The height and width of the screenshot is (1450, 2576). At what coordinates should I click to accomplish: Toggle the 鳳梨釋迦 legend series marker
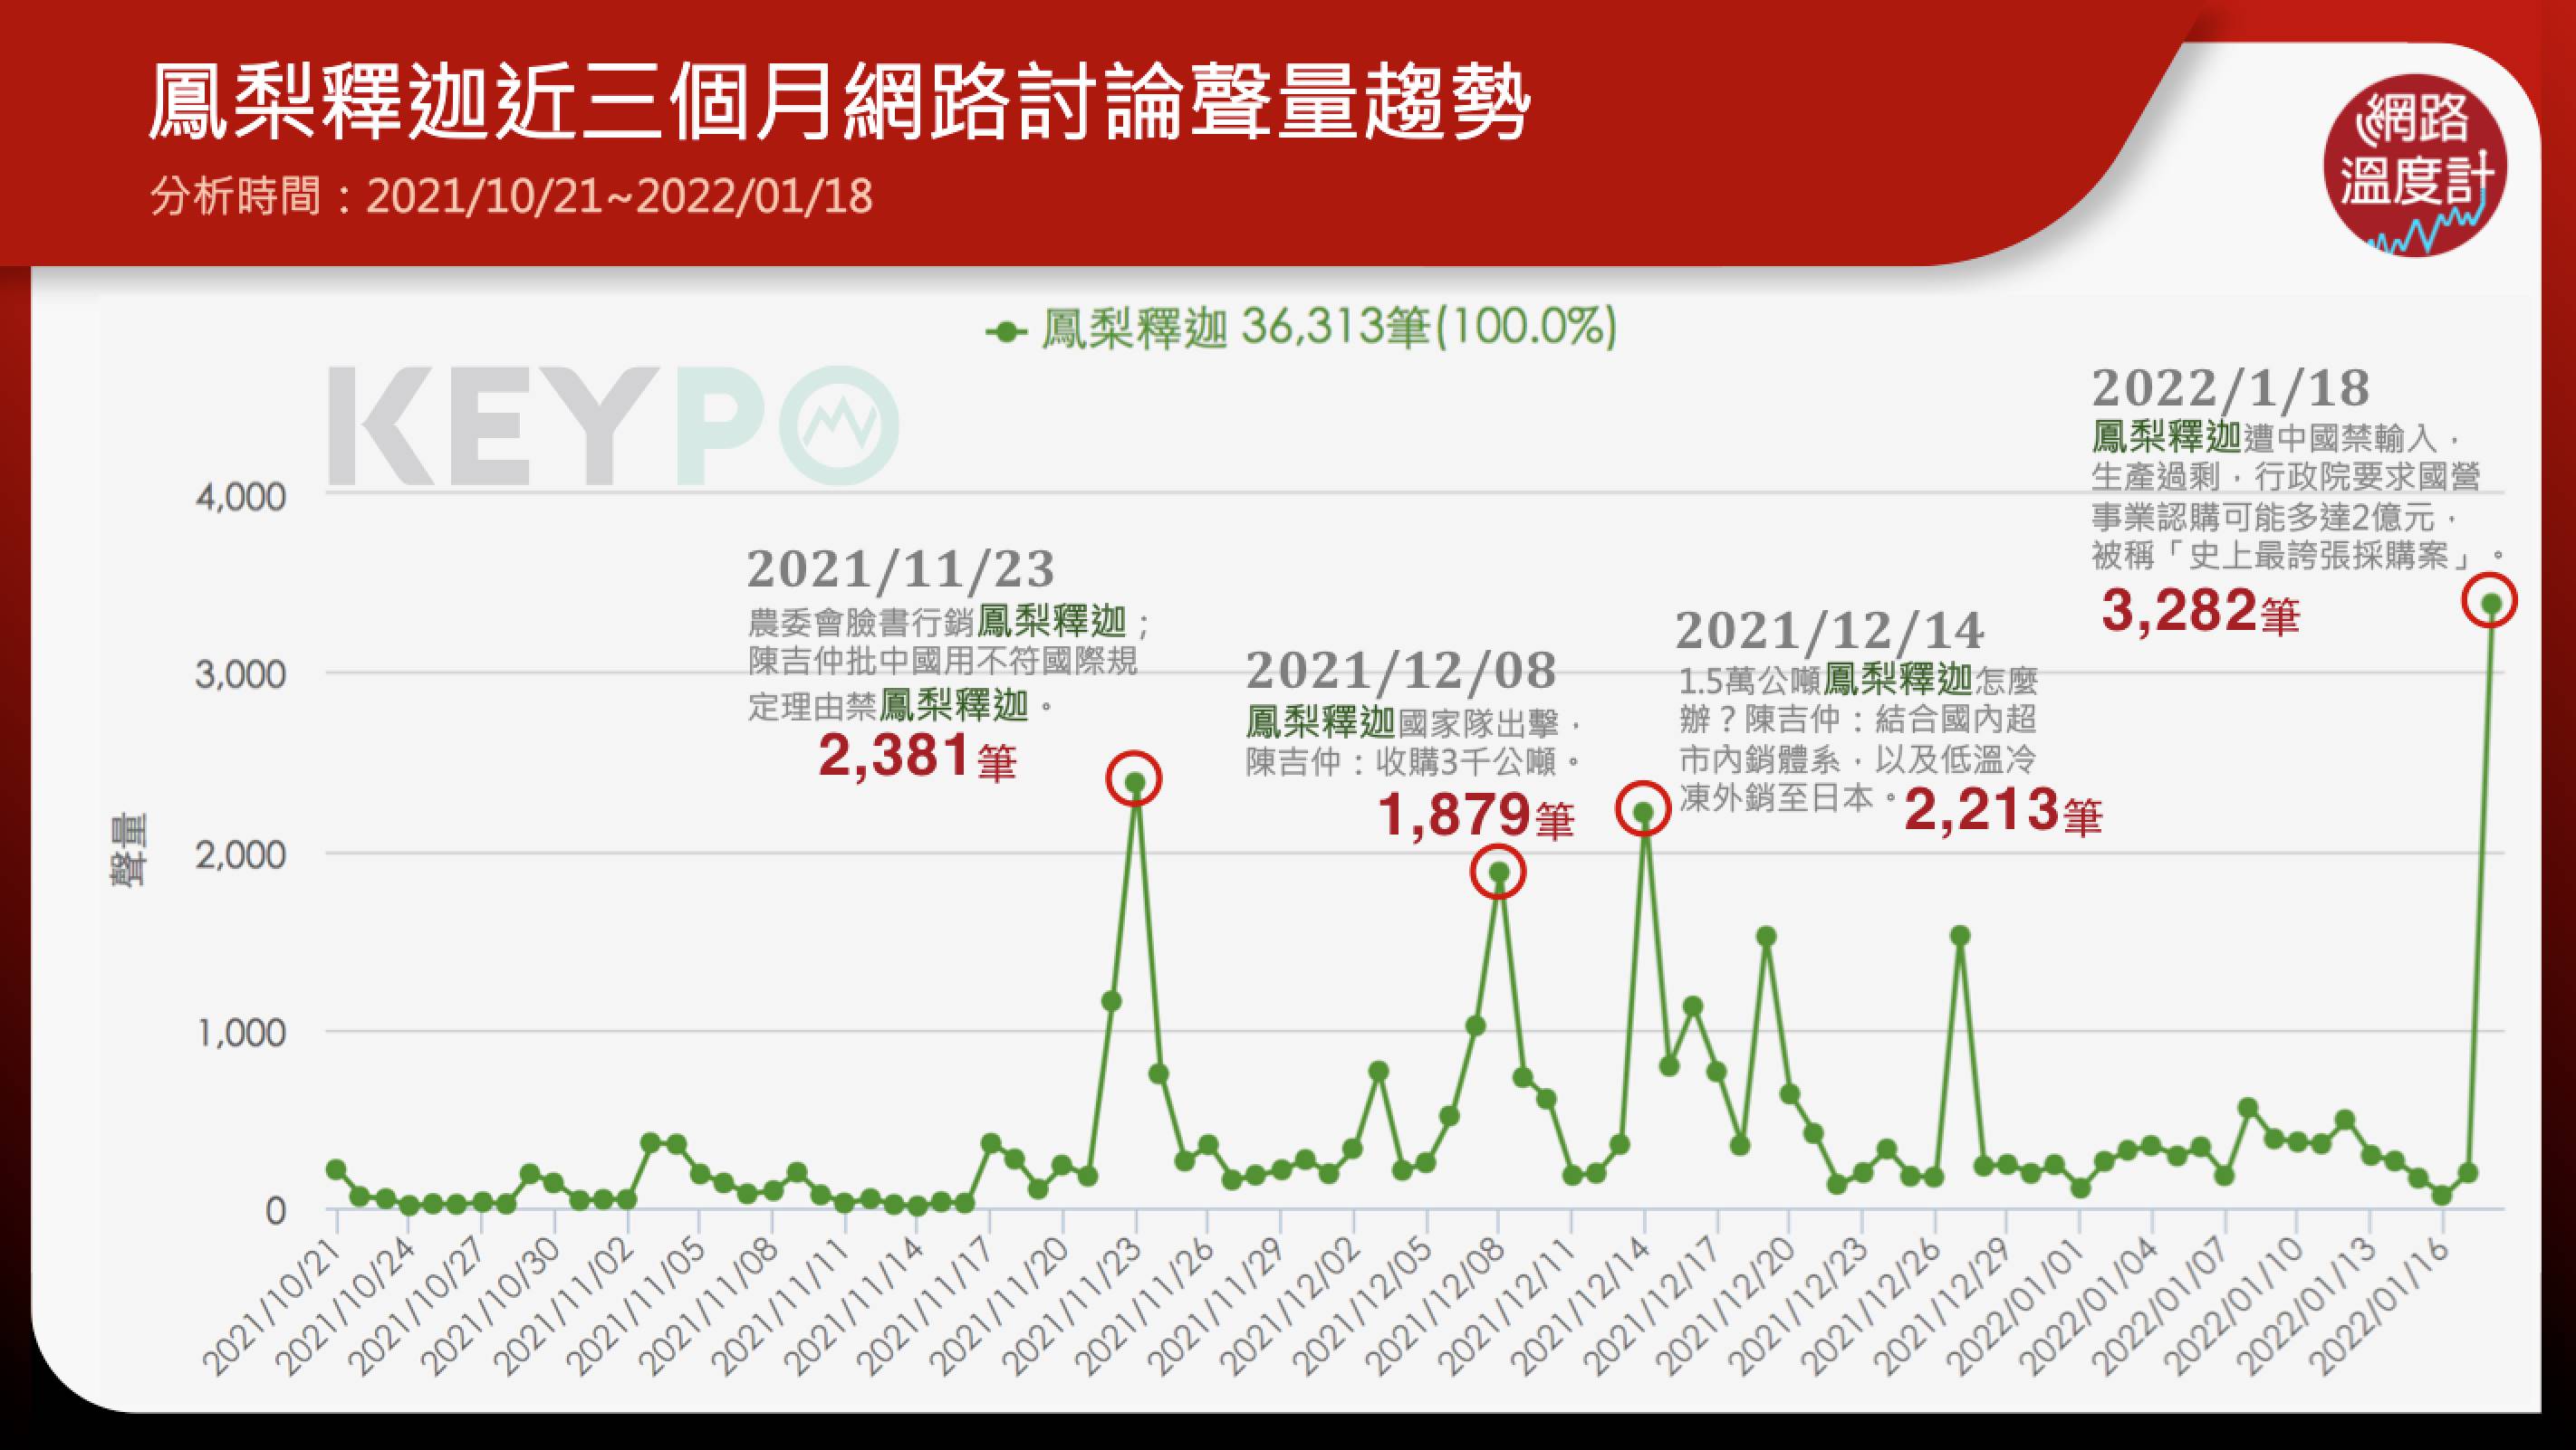1006,332
